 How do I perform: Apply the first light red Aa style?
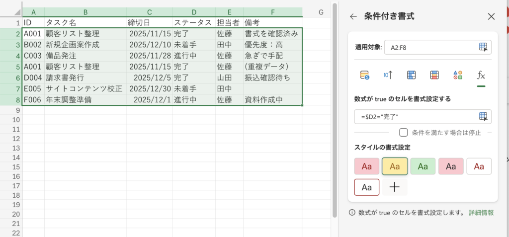point(367,166)
